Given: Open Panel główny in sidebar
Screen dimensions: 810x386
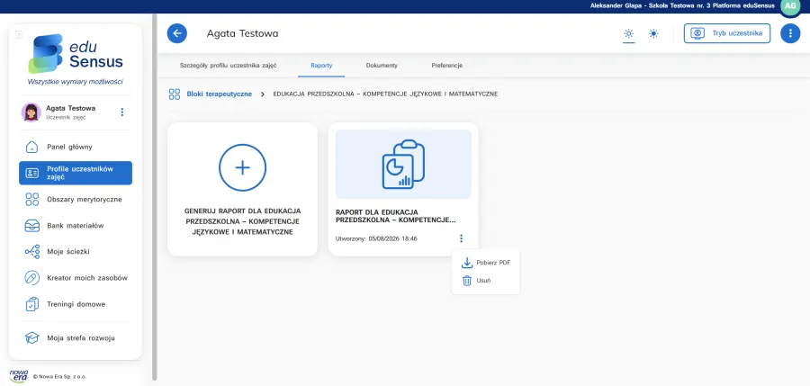Looking at the screenshot, I should (x=76, y=147).
